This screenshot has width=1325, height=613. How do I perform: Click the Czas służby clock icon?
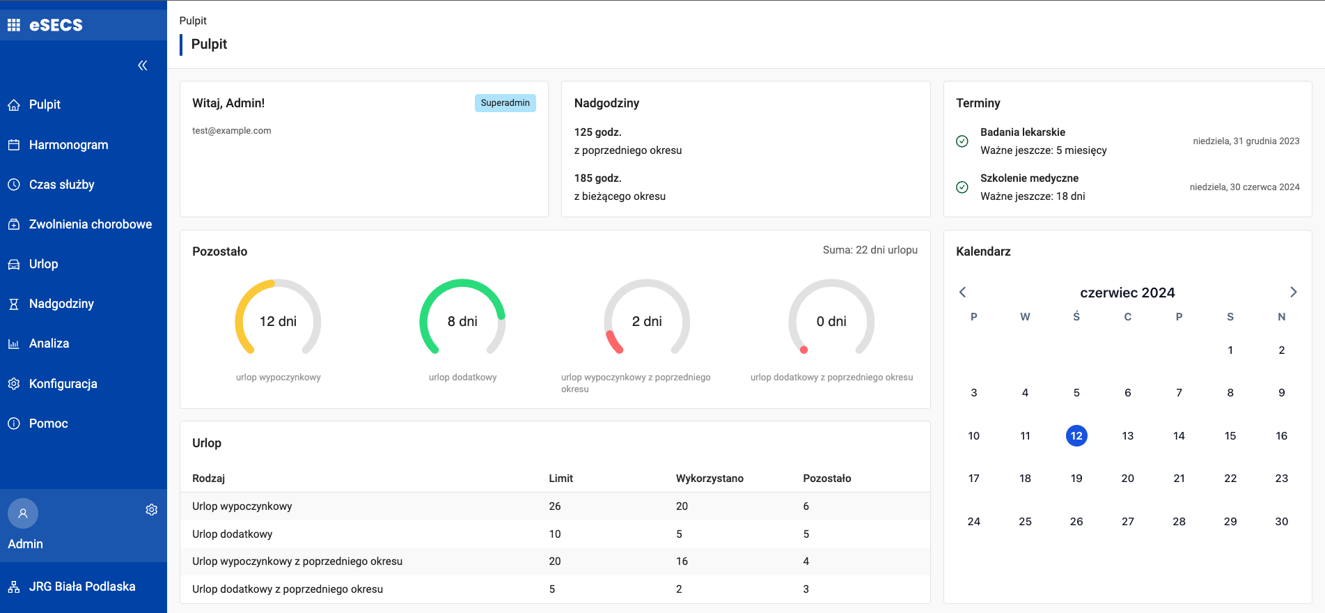point(14,185)
